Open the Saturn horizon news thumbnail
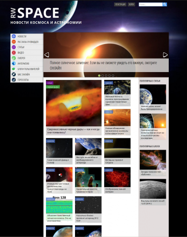The height and width of the screenshot is (237, 187). (117, 148)
